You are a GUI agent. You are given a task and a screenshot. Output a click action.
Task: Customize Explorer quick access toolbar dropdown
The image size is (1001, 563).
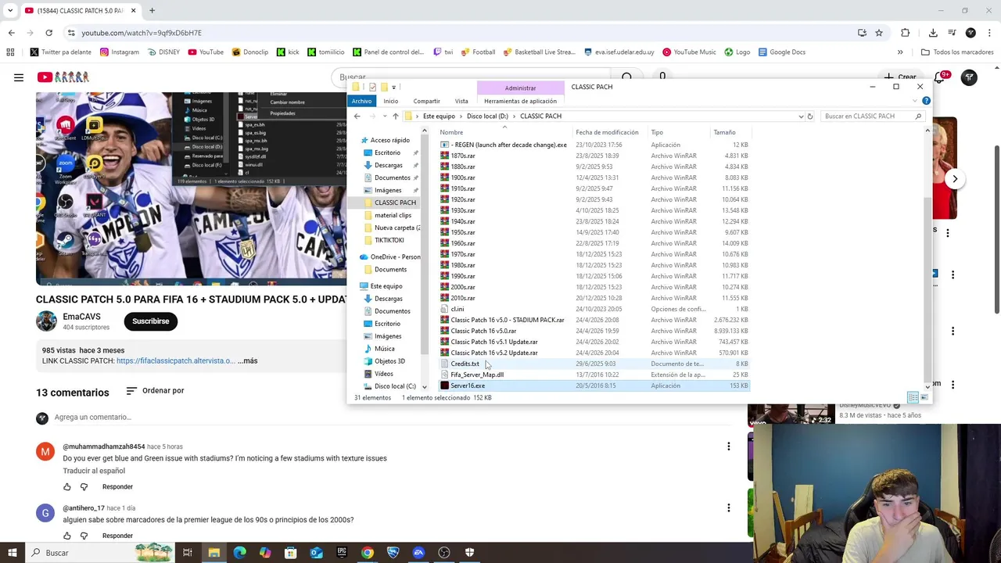pos(394,87)
